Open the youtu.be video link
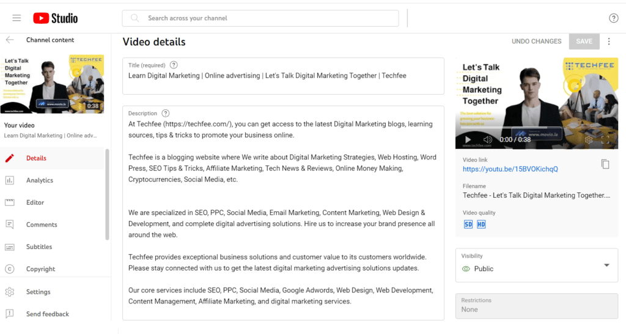 click(510, 169)
